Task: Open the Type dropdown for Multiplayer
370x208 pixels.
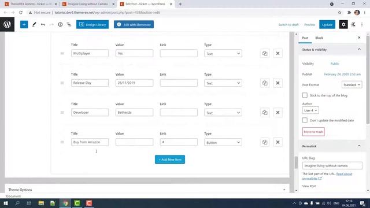Action: click(223, 54)
